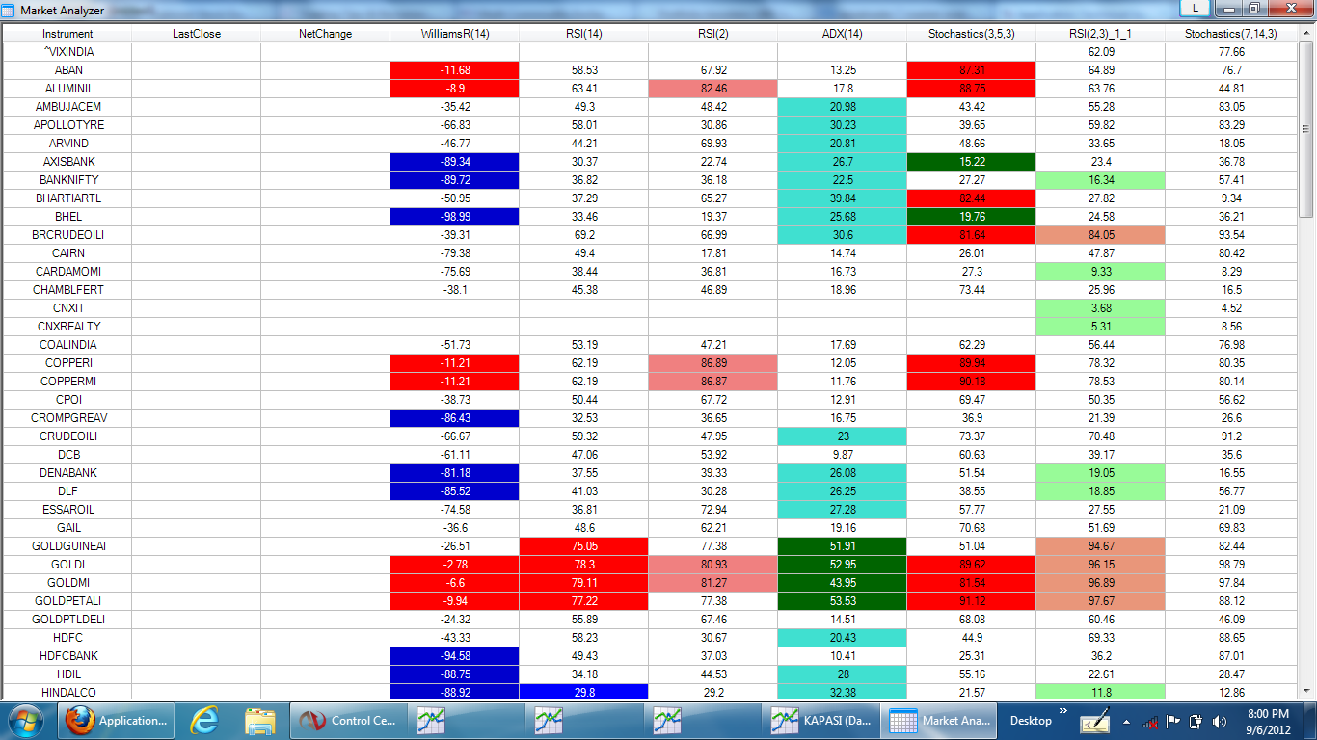Screen dimensions: 1317x740
Task: Click the L button in title bar
Action: tap(1196, 8)
